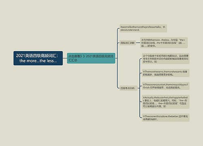This screenshot has height=146, width=203.
Task: Select the example 'Thesooneryoustart,themorequickly' node
Action: [166, 86]
